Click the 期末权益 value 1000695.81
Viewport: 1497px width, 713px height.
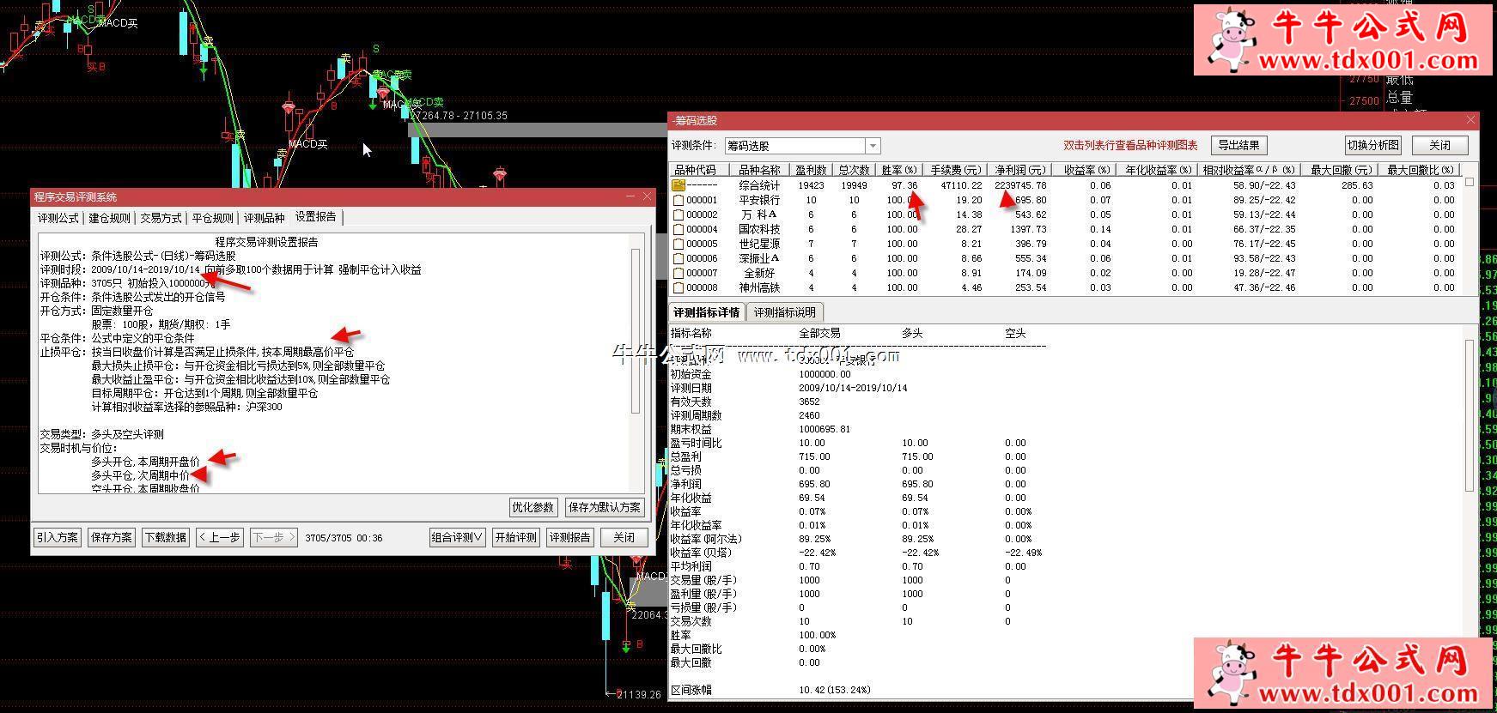pyautogui.click(x=825, y=429)
